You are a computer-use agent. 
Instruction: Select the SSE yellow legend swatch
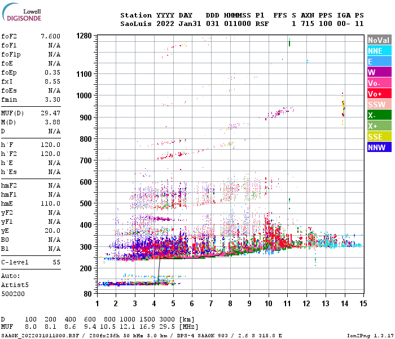[x=379, y=137]
